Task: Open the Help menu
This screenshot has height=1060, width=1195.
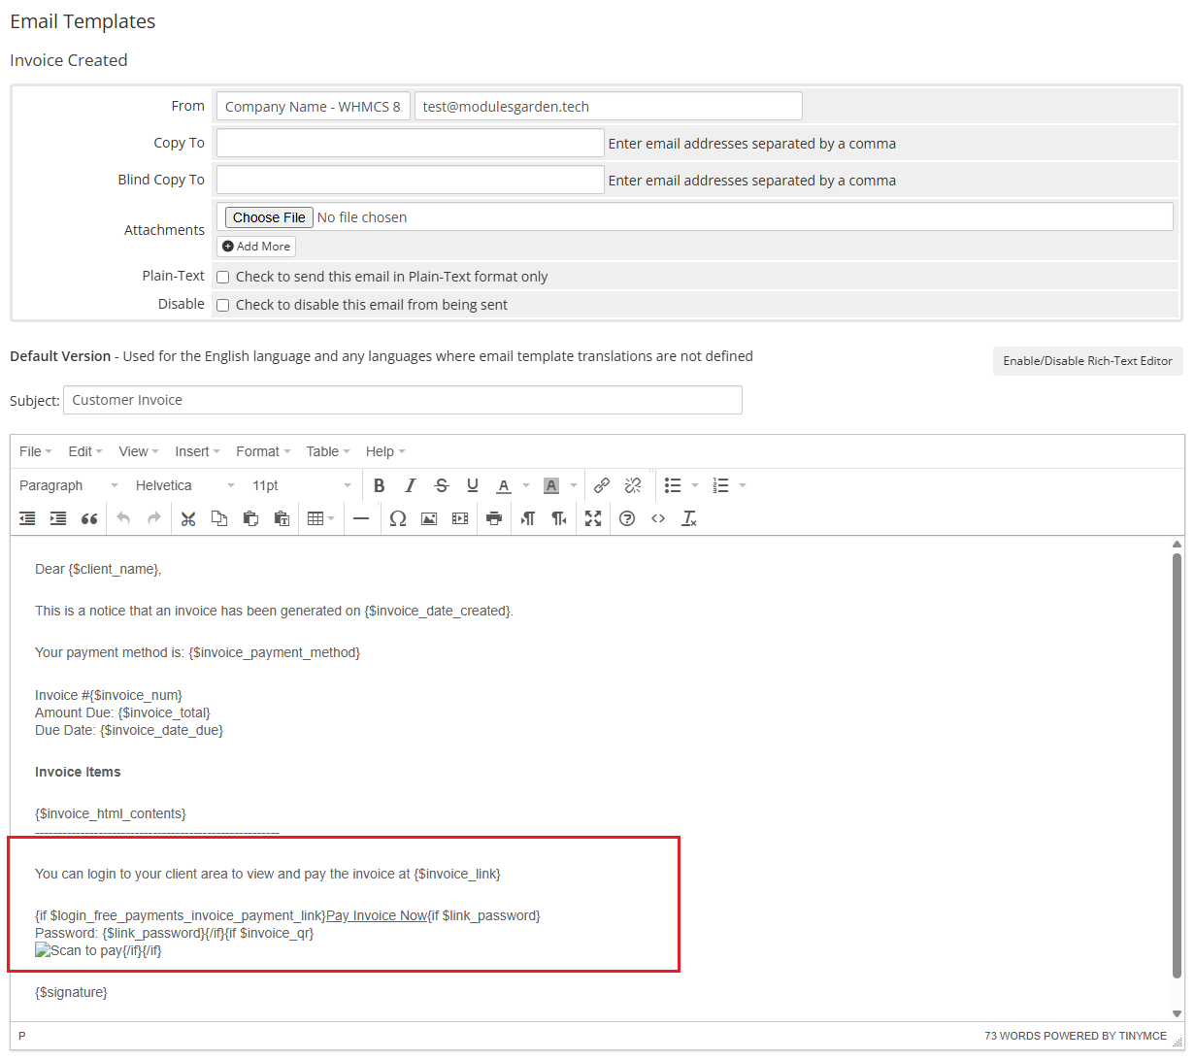Action: (385, 451)
